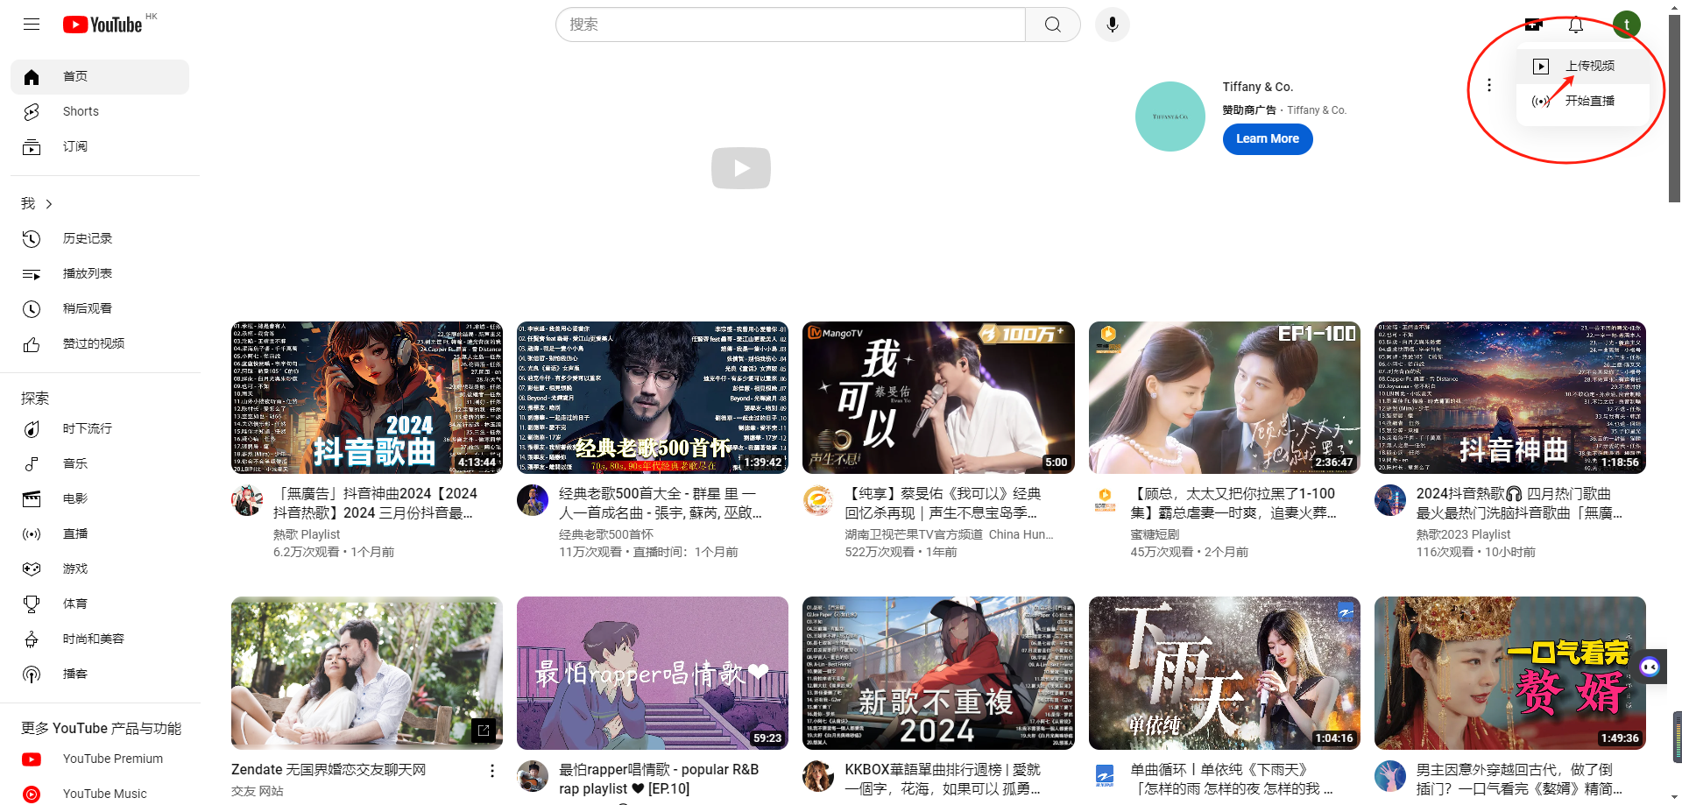
Task: Open the user account avatar
Action: 1626,25
